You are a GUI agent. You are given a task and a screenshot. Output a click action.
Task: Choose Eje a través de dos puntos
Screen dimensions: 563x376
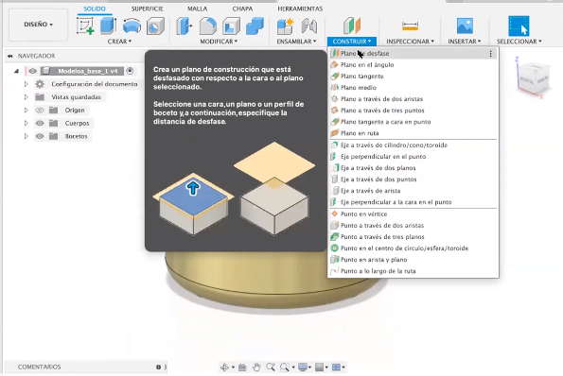click(x=413, y=179)
